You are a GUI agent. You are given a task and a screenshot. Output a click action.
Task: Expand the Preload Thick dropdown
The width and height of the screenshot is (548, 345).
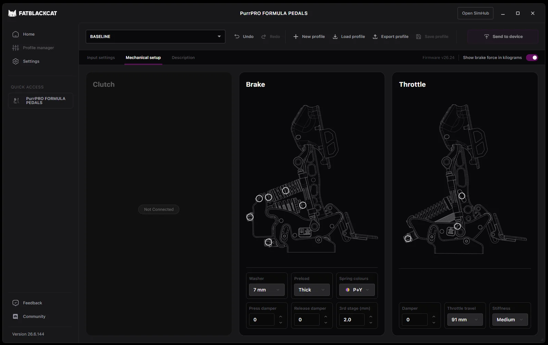tap(312, 290)
